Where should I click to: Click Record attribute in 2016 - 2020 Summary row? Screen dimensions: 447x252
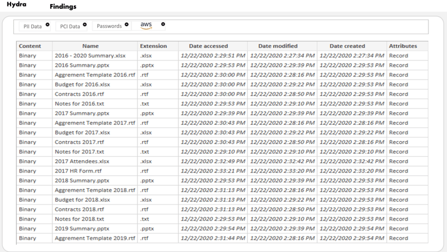pos(399,56)
